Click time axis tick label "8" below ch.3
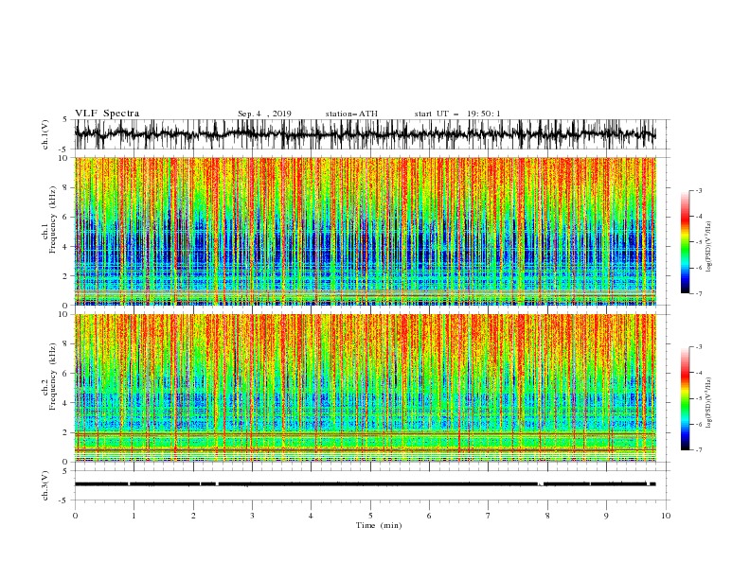Image resolution: width=750 pixels, height=579 pixels. 547,516
